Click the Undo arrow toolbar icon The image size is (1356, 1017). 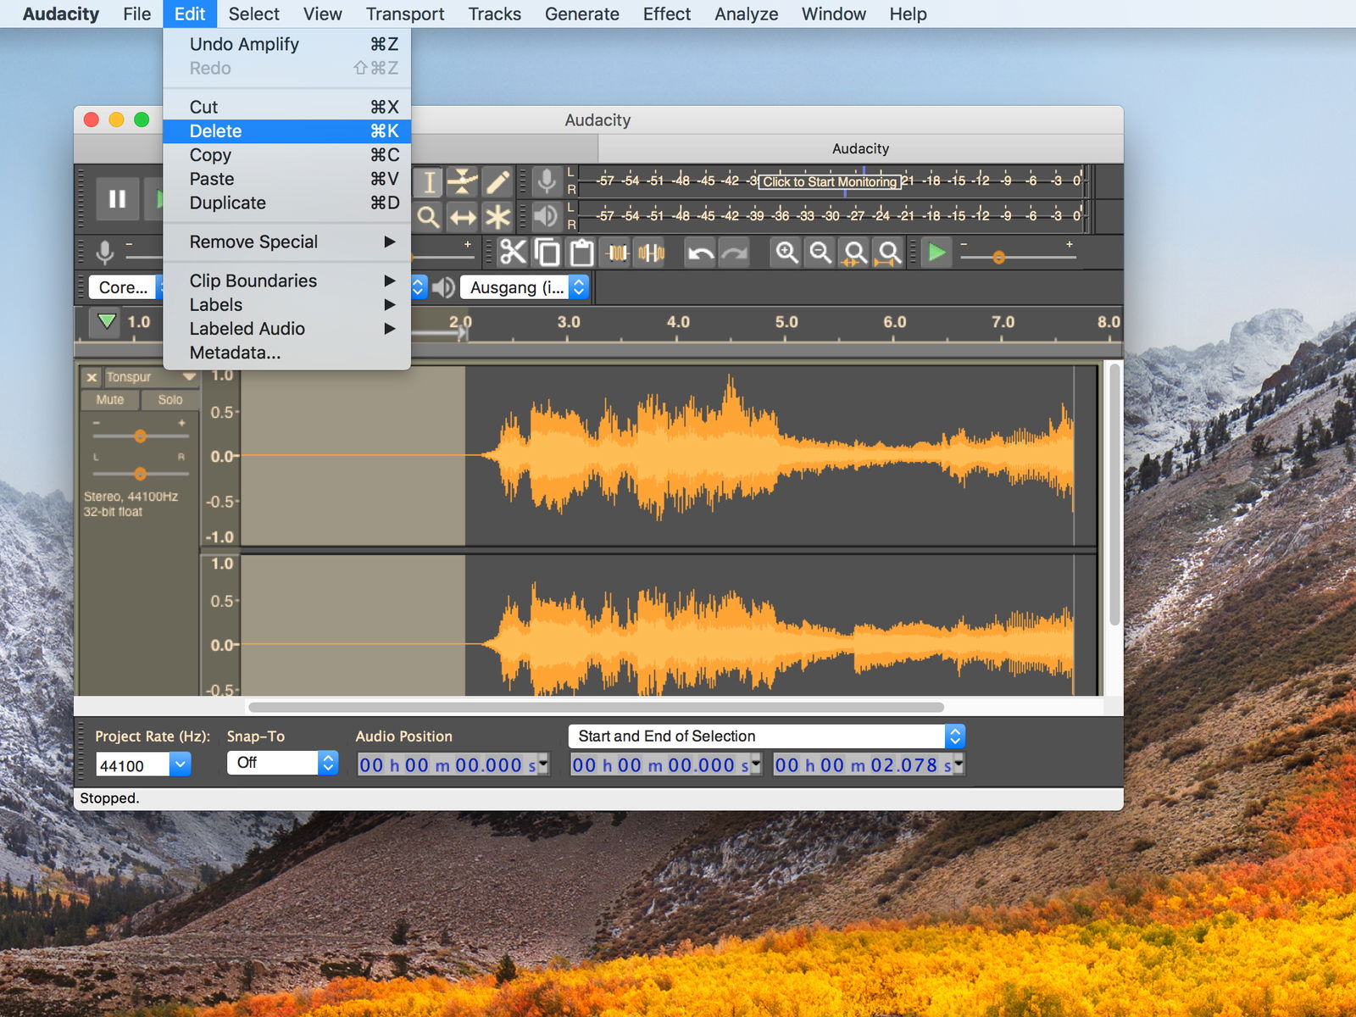click(700, 253)
